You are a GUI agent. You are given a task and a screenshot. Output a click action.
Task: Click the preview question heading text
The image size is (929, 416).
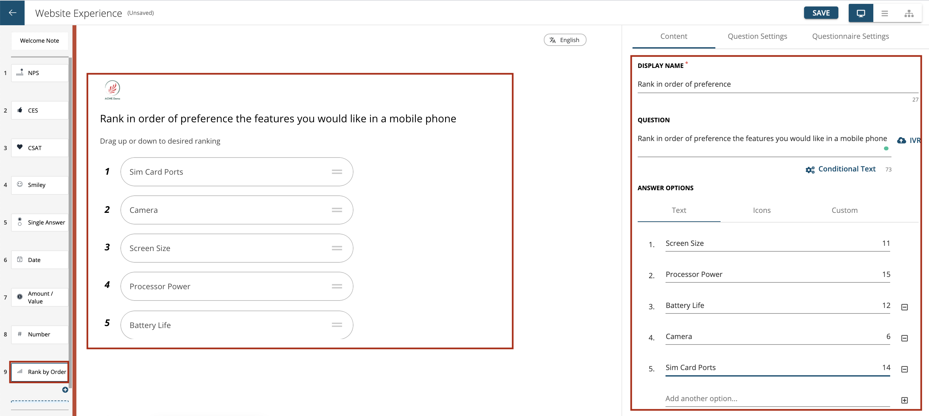pyautogui.click(x=278, y=119)
